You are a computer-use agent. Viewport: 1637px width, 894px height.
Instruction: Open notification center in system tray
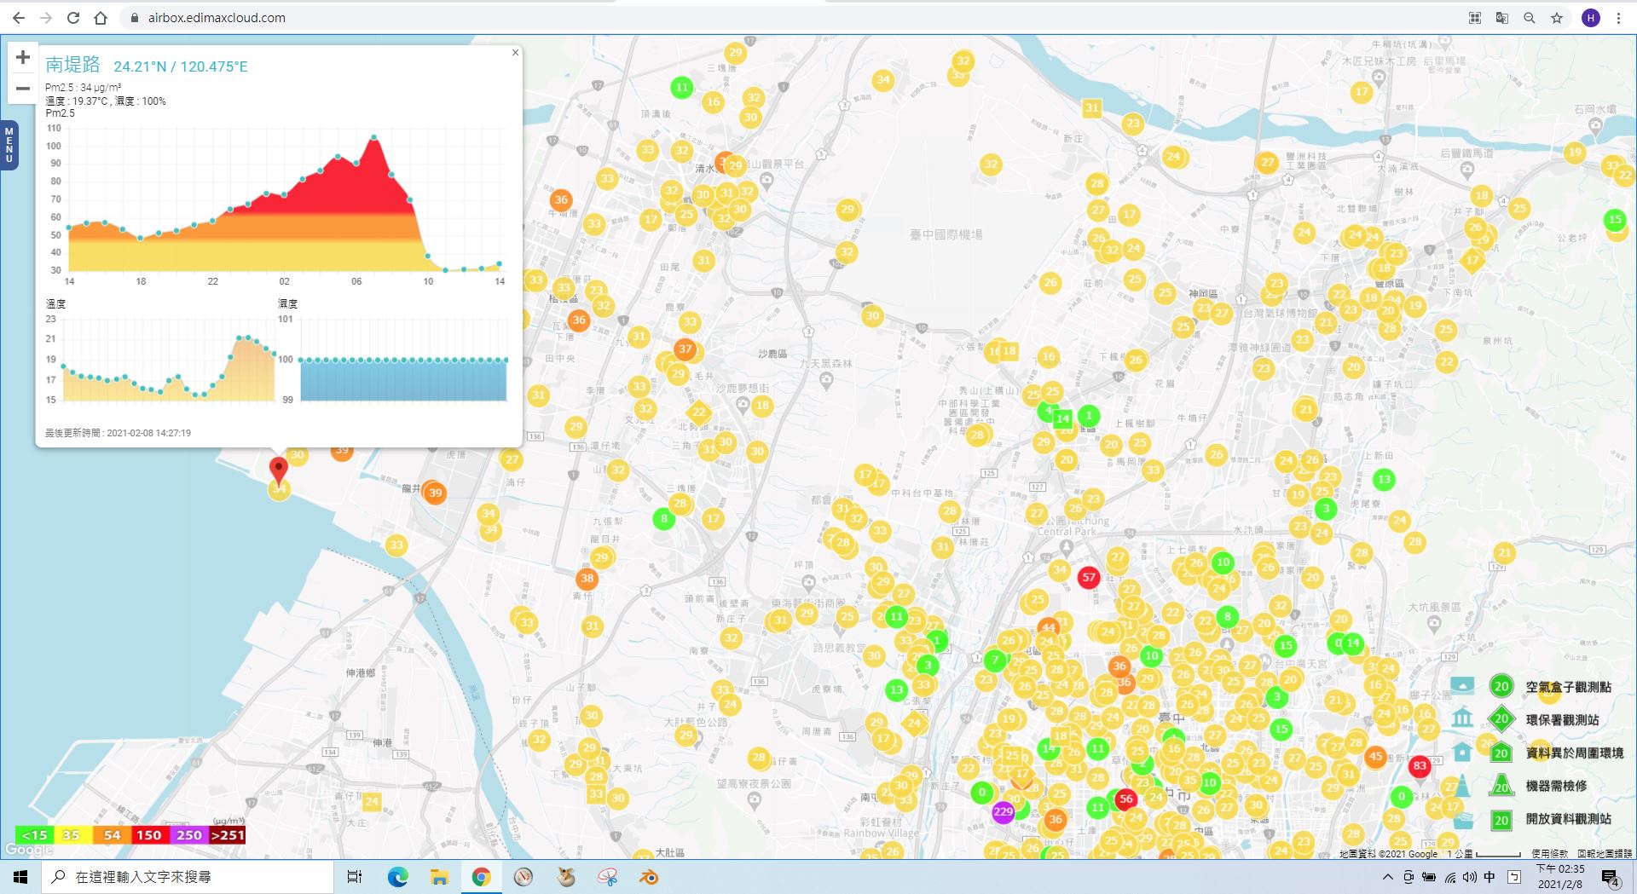(x=1611, y=878)
